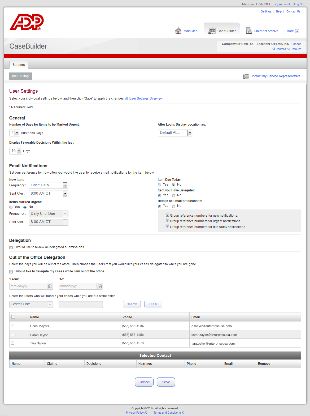This screenshot has height=416, width=310.
Task: Open the User Settings Overview link
Action: [146, 98]
